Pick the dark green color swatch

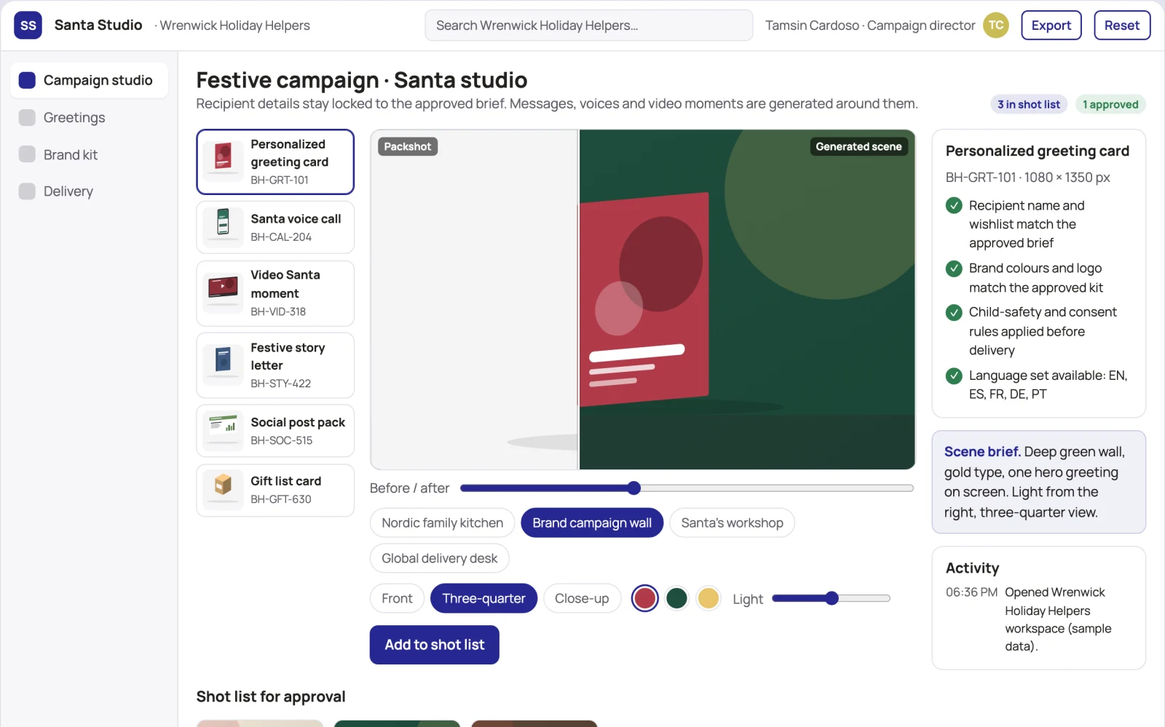pos(676,598)
